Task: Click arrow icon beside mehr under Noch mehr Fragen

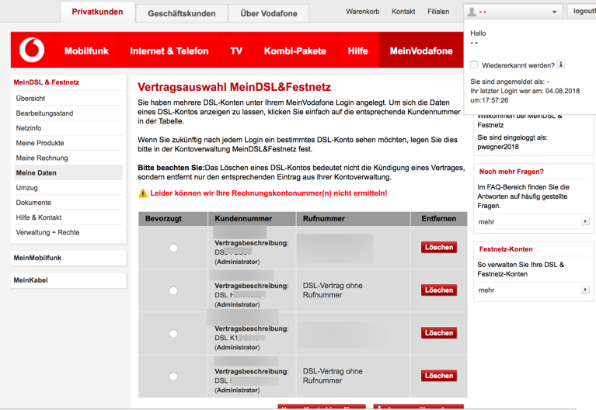Action: click(x=585, y=221)
